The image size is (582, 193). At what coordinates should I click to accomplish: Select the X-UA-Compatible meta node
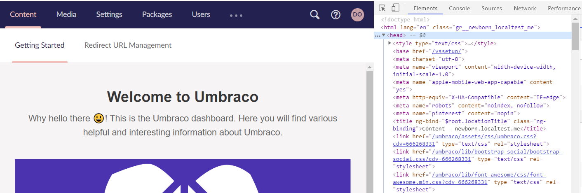(x=479, y=98)
